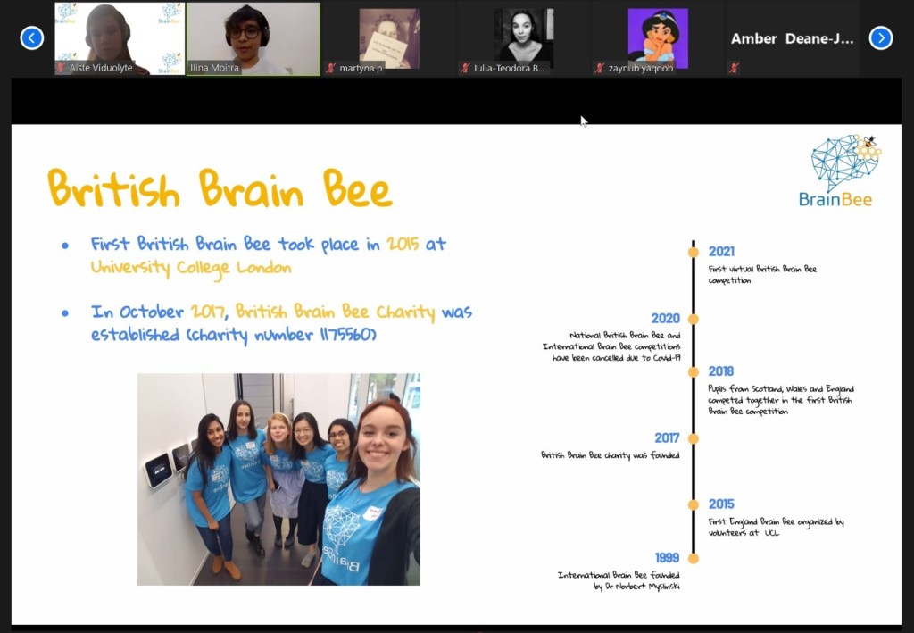Click the muted mic icon on Amber Deane-J tile
The height and width of the screenshot is (633, 914).
(x=734, y=68)
